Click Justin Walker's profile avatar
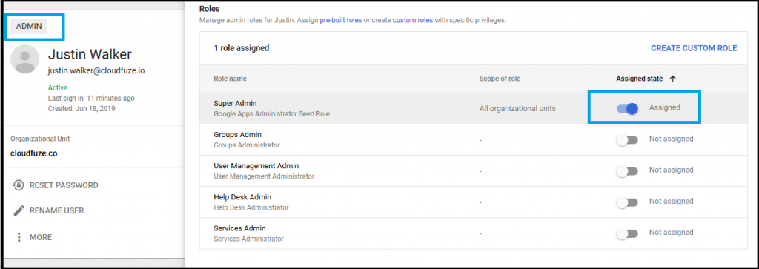The width and height of the screenshot is (759, 269). (x=24, y=59)
